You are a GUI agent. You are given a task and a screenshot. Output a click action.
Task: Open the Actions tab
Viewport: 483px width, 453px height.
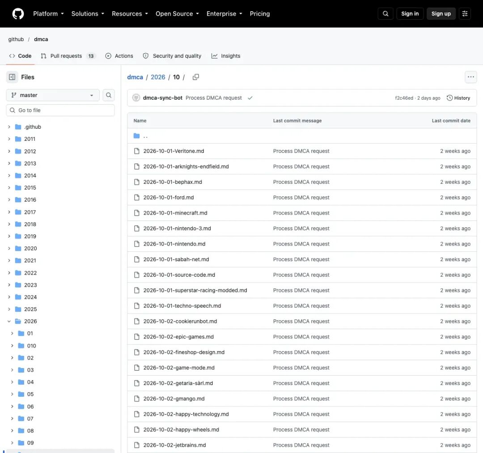click(x=119, y=56)
